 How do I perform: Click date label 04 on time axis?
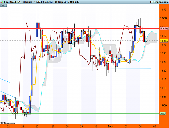[x=140, y=126]
